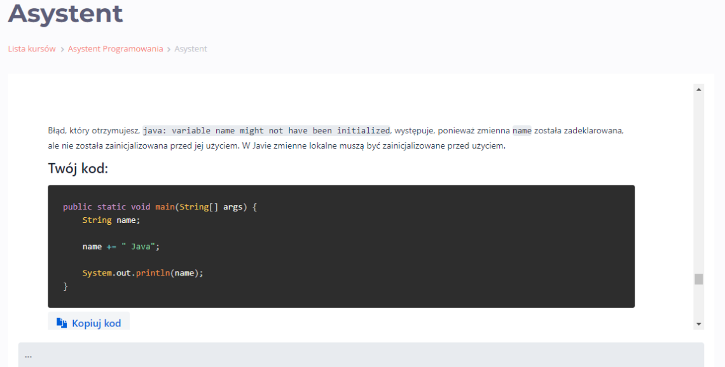Viewport: 725px width, 367px height.
Task: Click the scrollbar down arrow
Action: (699, 324)
